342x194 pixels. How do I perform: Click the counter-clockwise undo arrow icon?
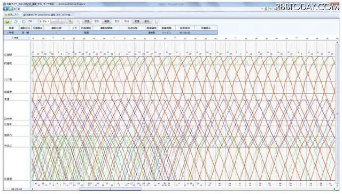point(15,21)
